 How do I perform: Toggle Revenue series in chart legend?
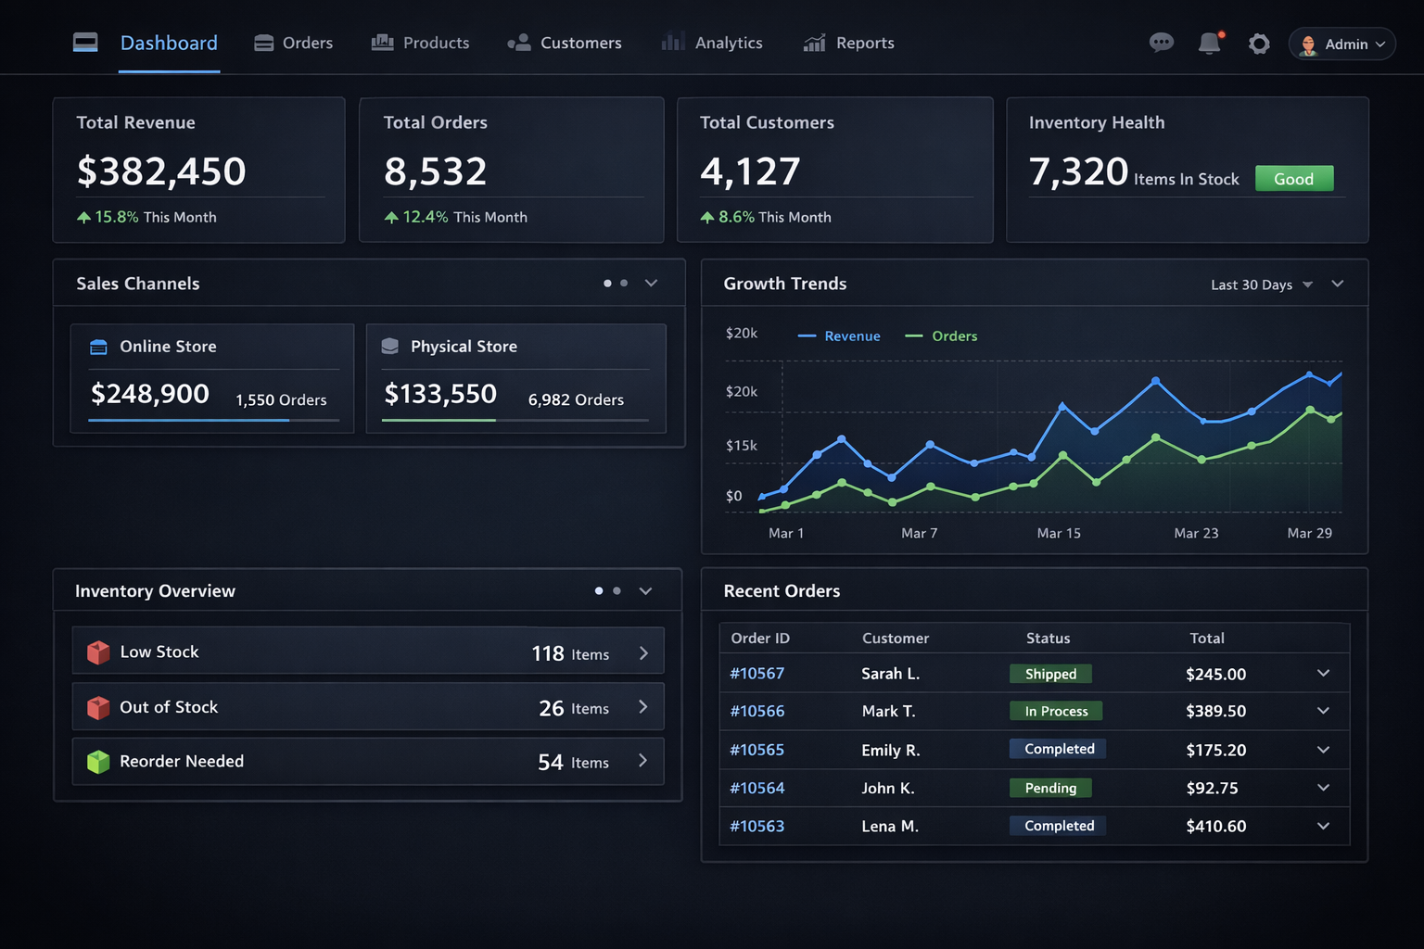coord(839,336)
